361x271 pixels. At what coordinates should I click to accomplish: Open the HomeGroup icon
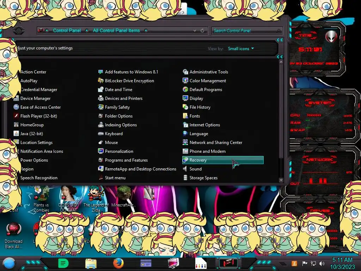[16, 125]
